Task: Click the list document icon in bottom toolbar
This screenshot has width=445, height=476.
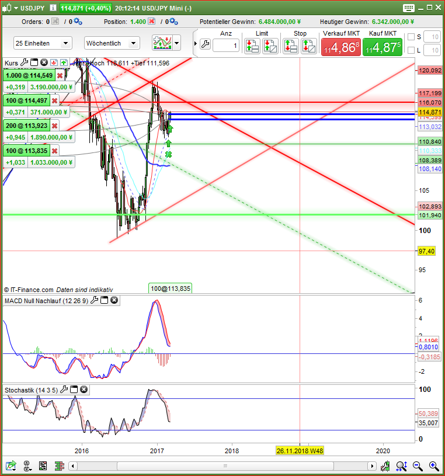Action: pyautogui.click(x=43, y=465)
